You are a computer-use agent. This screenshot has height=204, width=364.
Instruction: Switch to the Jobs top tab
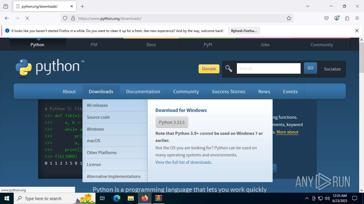point(265,44)
